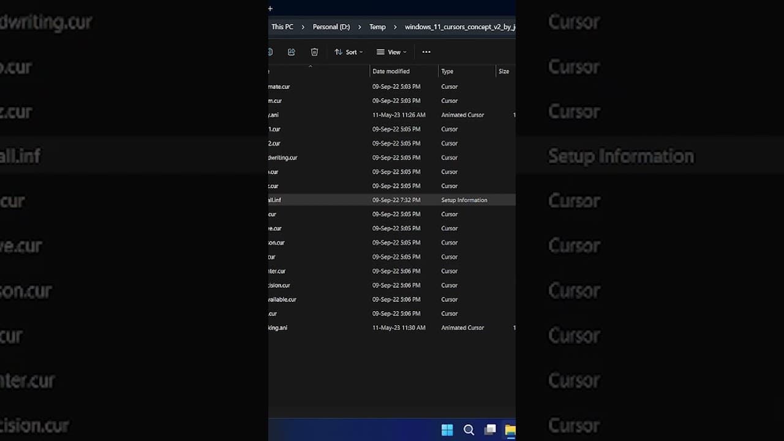Add a new tab with plus icon
Viewport: 784px width, 441px height.
pos(270,9)
